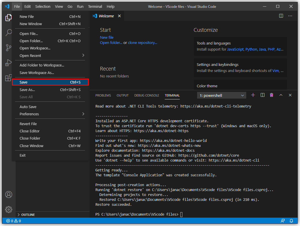Choose Save Workspace As... entry

[x=50, y=73]
